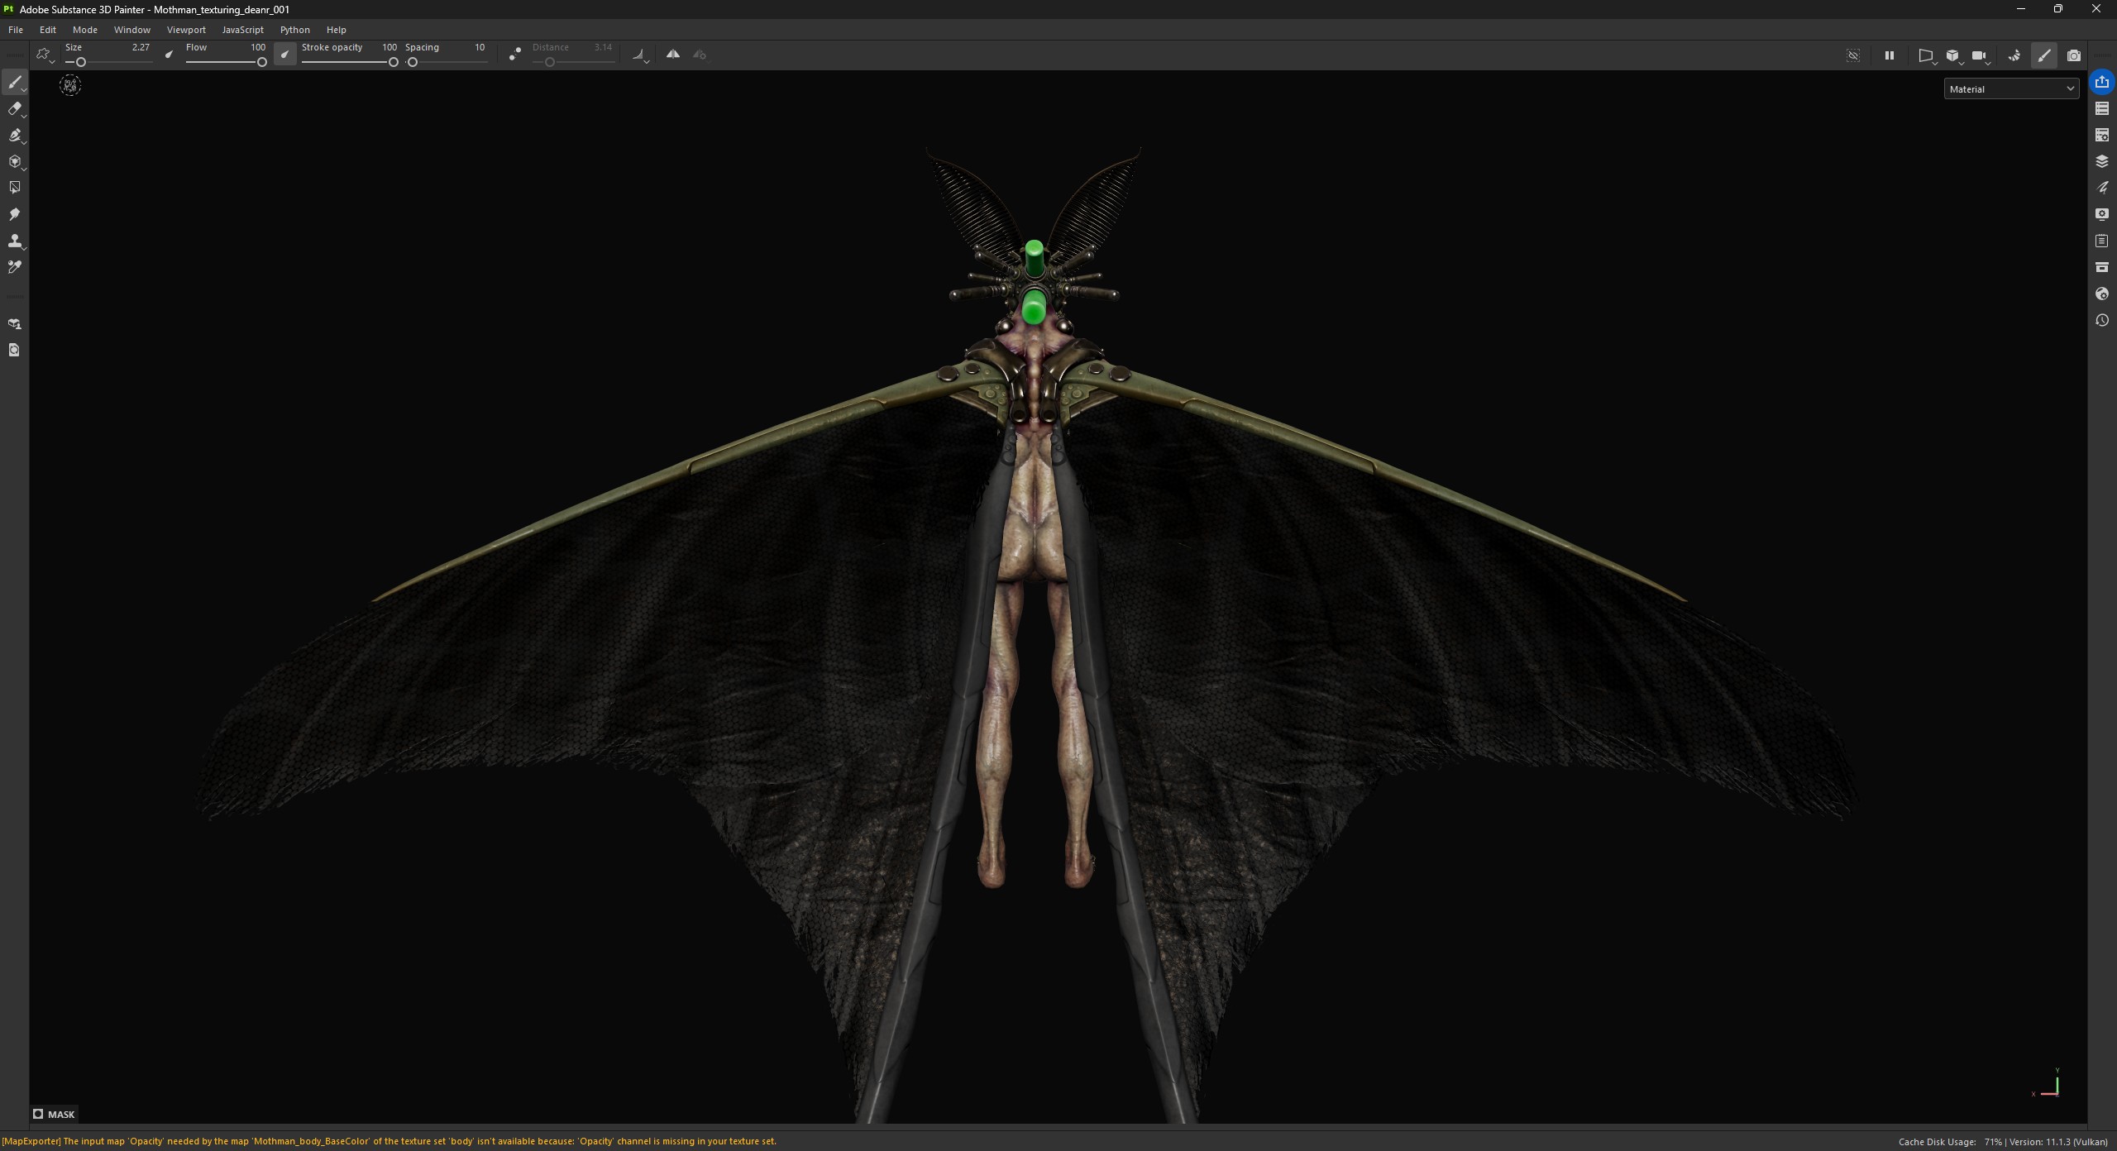The height and width of the screenshot is (1151, 2117).
Task: Click the Flow slider handle
Action: tap(261, 62)
